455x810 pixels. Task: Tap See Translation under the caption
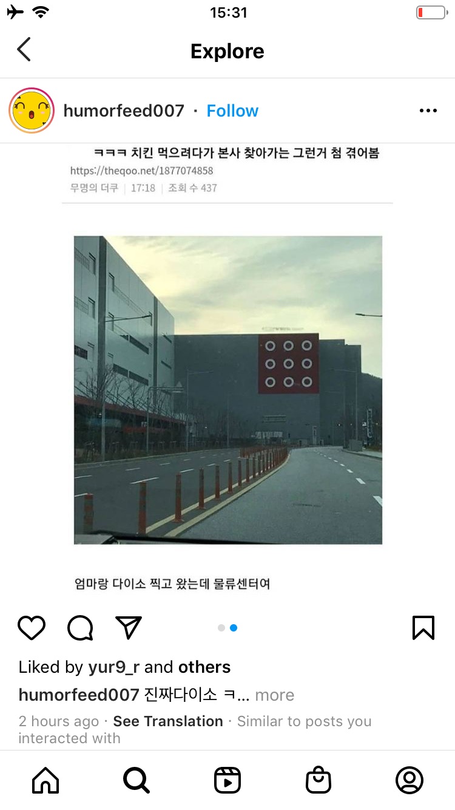click(x=168, y=721)
